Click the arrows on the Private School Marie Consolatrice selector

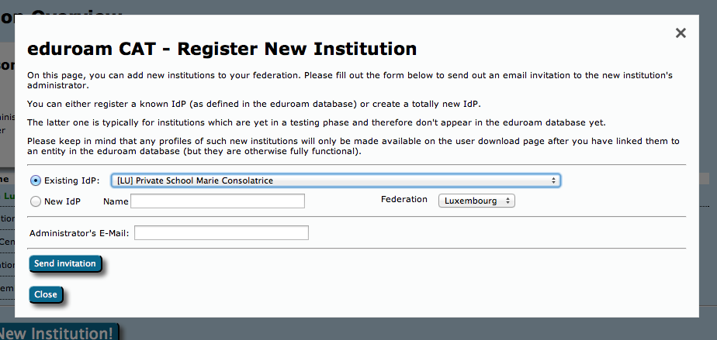(x=553, y=180)
